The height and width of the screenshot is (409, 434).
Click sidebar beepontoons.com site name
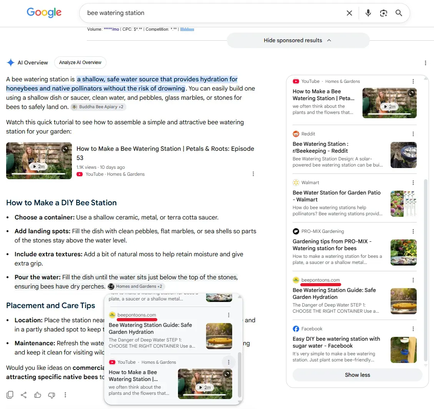click(321, 280)
